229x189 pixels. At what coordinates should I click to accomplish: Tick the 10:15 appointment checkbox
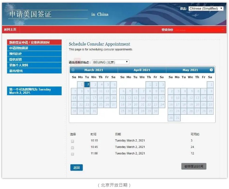pos(73,141)
